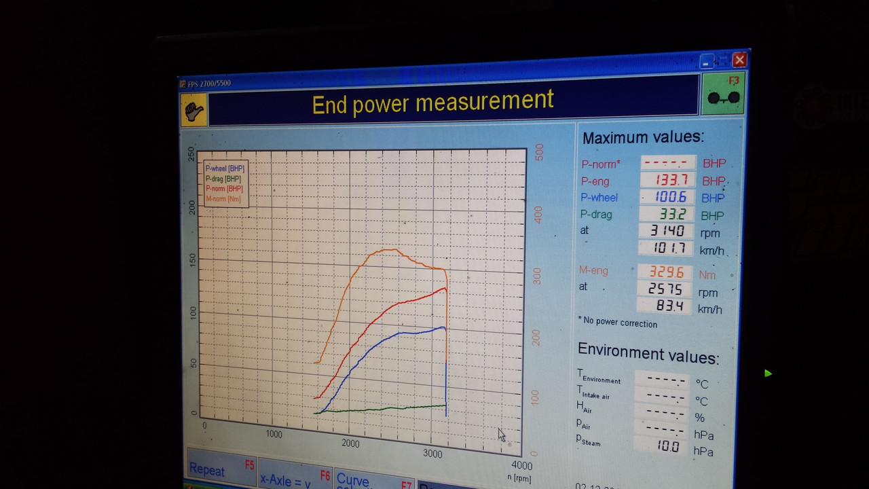869x489 pixels.
Task: Click the 101.7 km/h value field
Action: coord(666,248)
